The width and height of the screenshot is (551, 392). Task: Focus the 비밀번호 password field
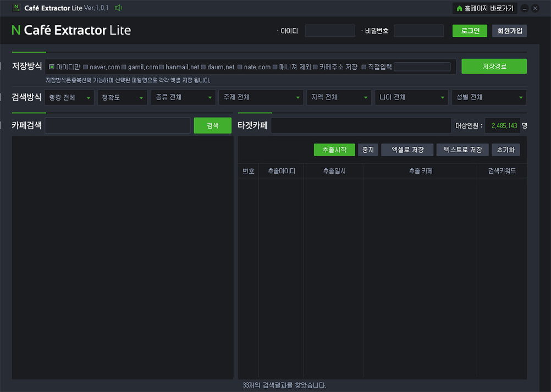(x=418, y=31)
